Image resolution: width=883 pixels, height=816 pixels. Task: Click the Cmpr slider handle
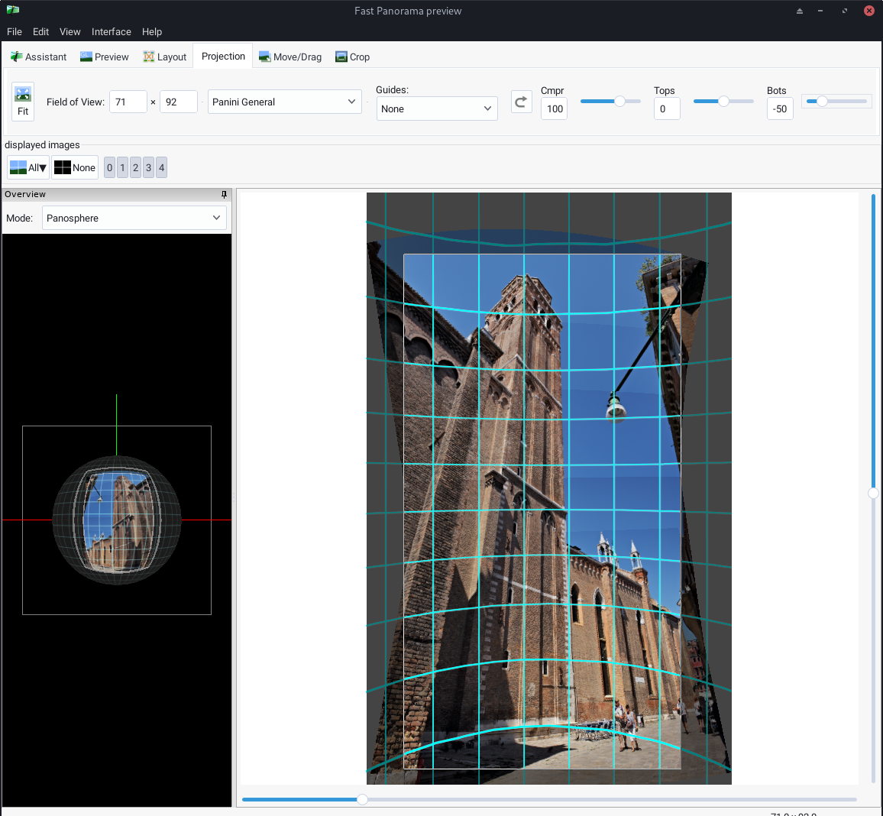[x=619, y=102]
